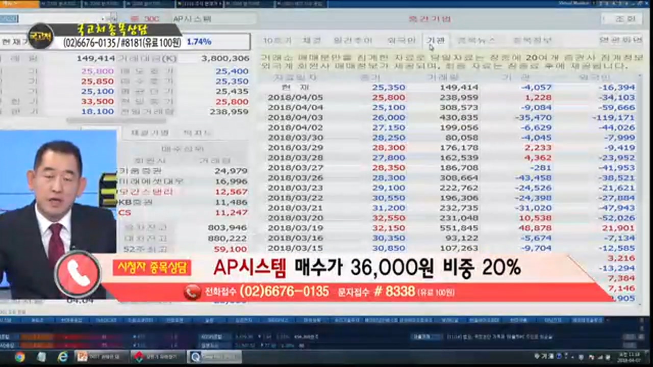Click the red phone call icon
Screen dimensions: 653x367
point(78,275)
